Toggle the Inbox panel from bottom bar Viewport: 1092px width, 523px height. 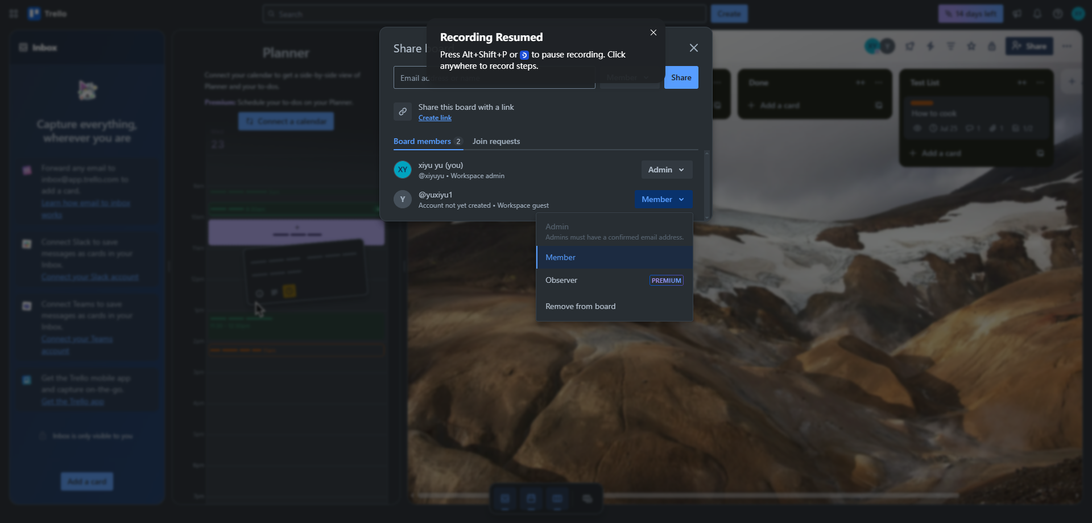tap(505, 499)
